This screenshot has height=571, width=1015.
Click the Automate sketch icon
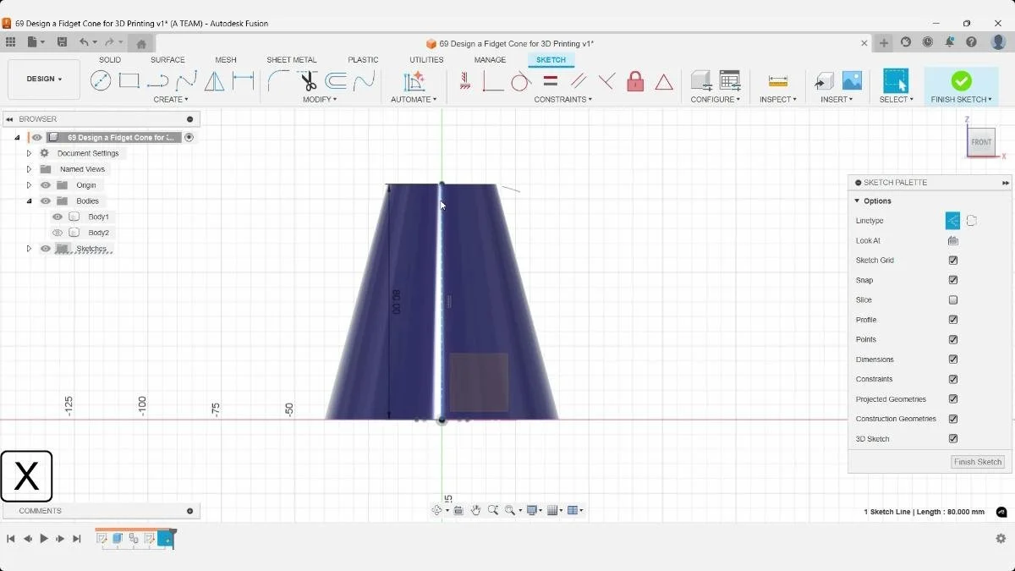414,81
